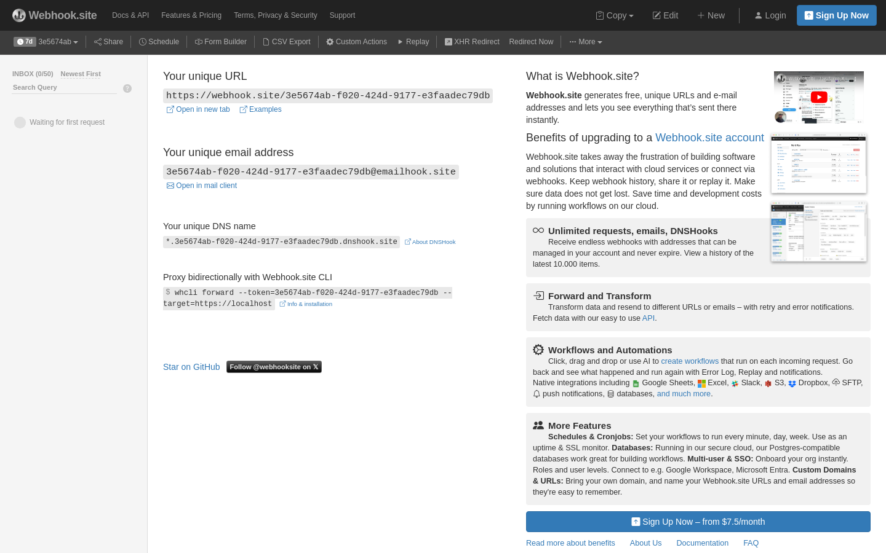Viewport: 886px width, 553px height.
Task: Expand the More toolbar menu
Action: [x=585, y=42]
